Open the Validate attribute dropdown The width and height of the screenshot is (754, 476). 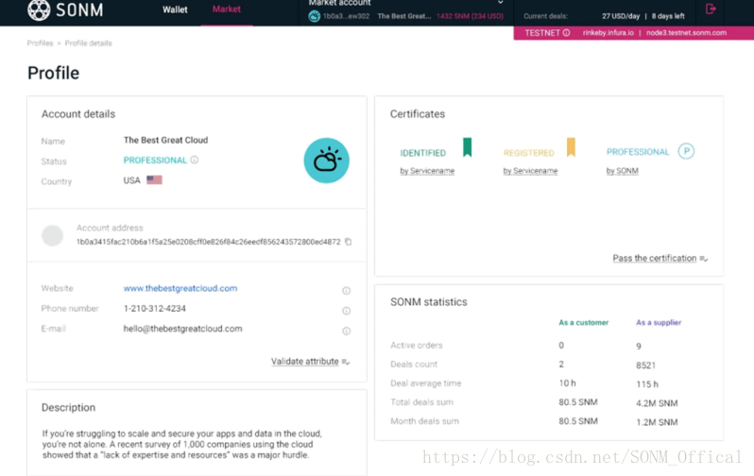tap(310, 361)
